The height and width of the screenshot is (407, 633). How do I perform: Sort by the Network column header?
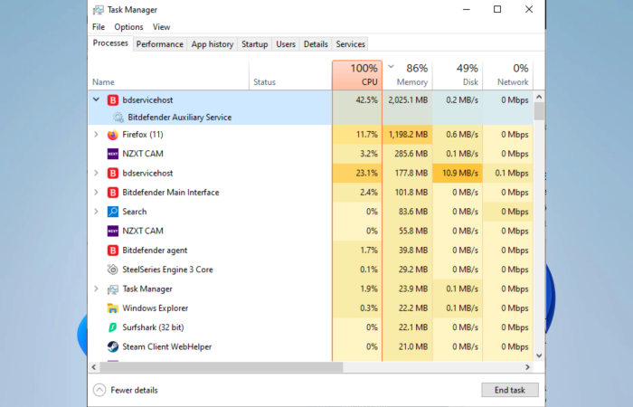(x=508, y=75)
